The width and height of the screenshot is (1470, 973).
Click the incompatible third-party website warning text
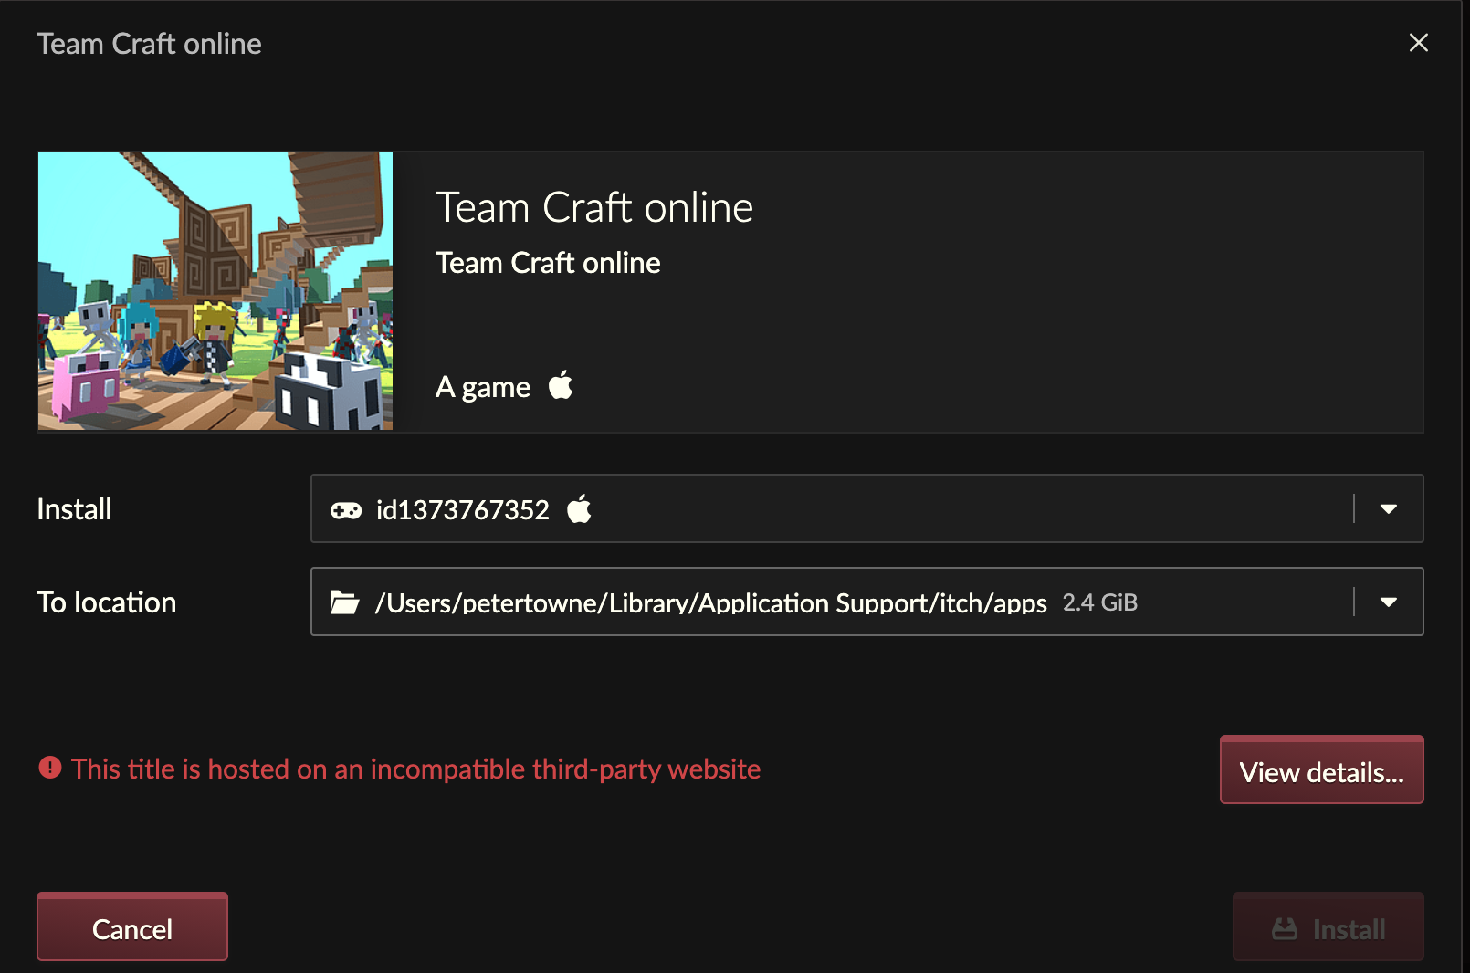(x=415, y=769)
